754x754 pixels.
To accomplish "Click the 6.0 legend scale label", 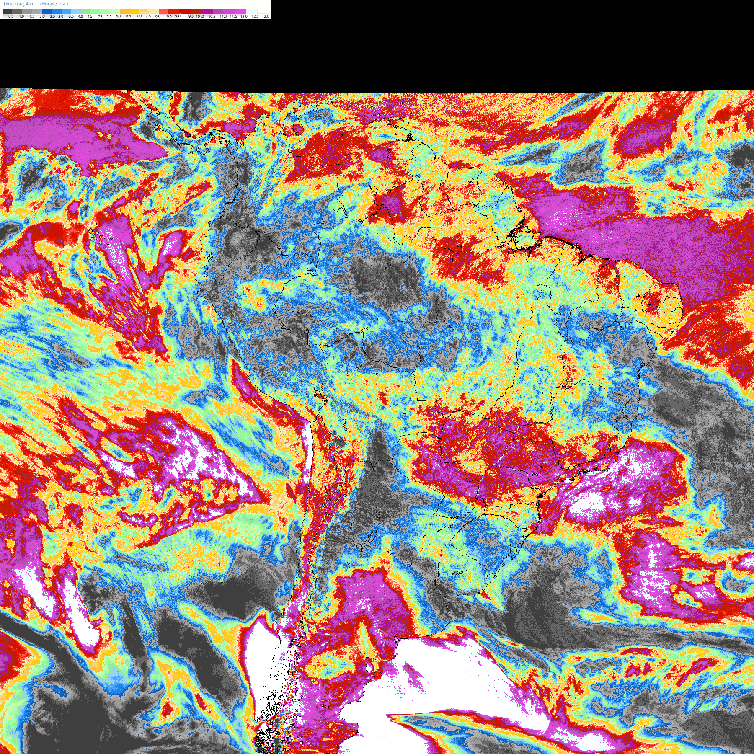I will 118,16.
